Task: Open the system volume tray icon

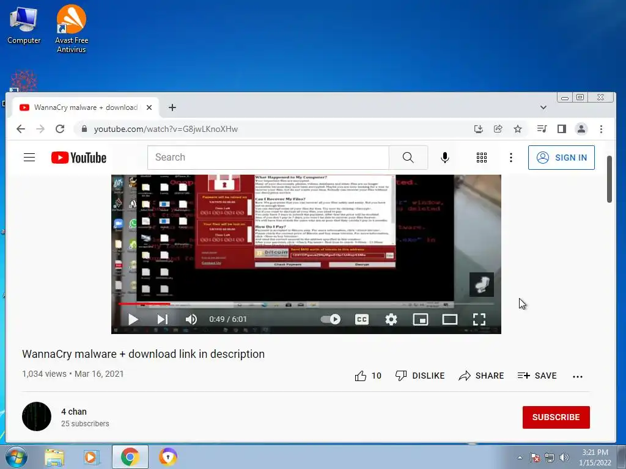Action: coord(564,457)
